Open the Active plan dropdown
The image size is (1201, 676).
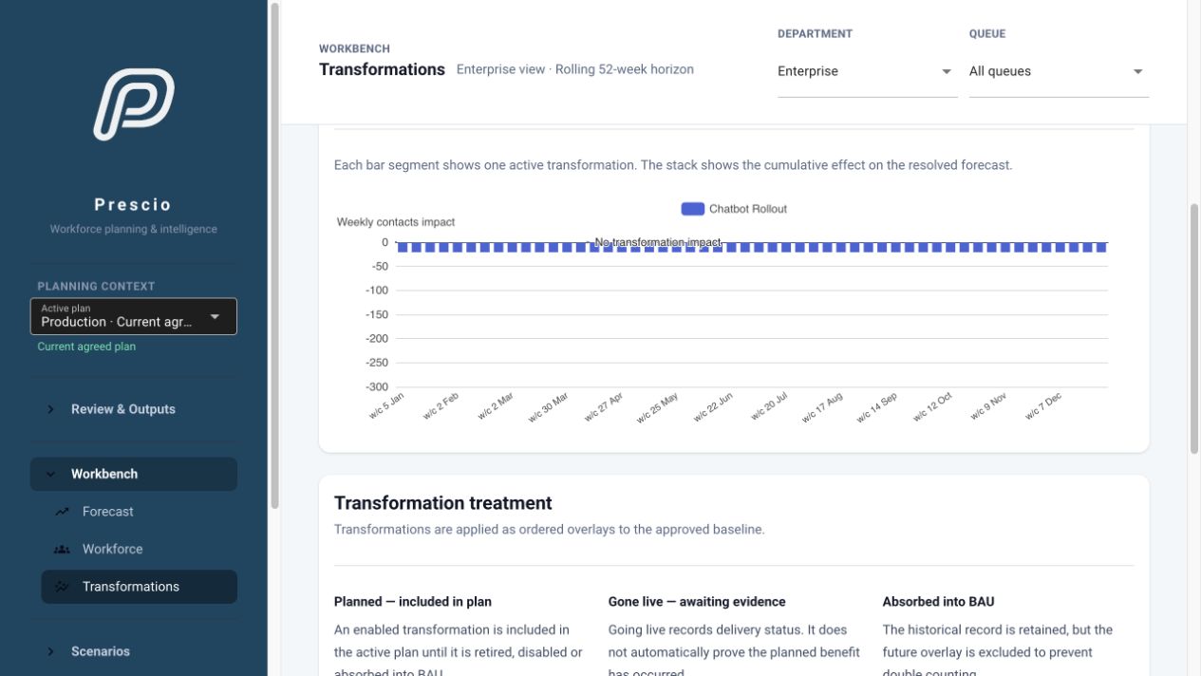click(134, 316)
